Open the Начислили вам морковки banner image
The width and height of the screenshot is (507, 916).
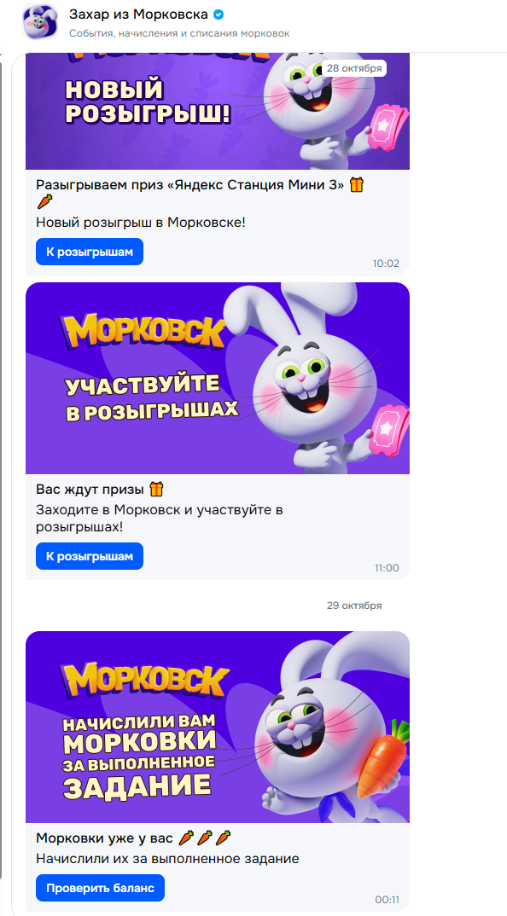(x=218, y=728)
